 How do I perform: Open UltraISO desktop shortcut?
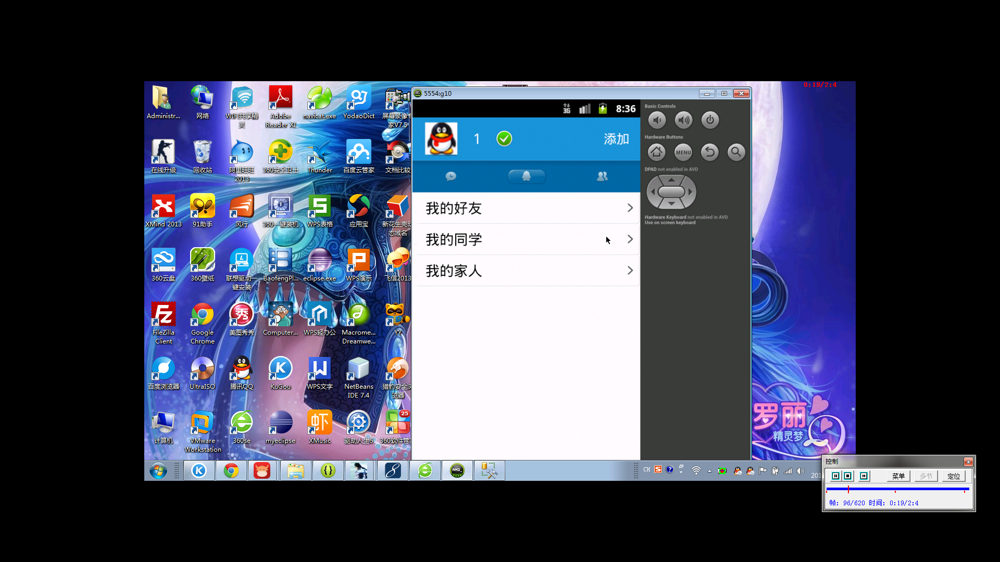[203, 373]
